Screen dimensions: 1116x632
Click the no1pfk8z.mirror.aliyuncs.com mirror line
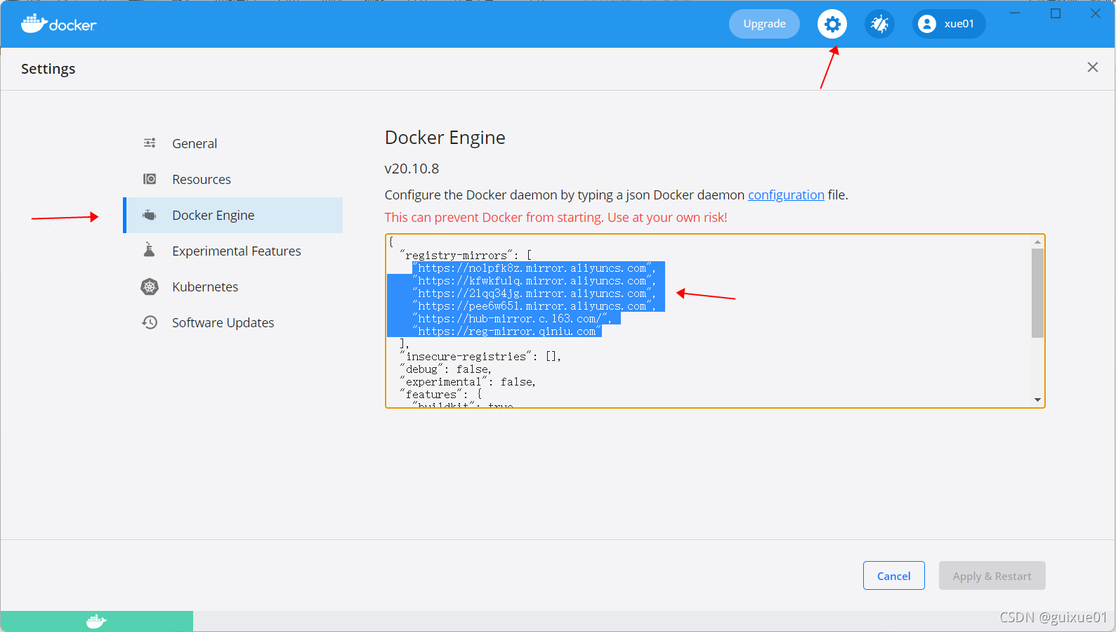[x=534, y=268]
